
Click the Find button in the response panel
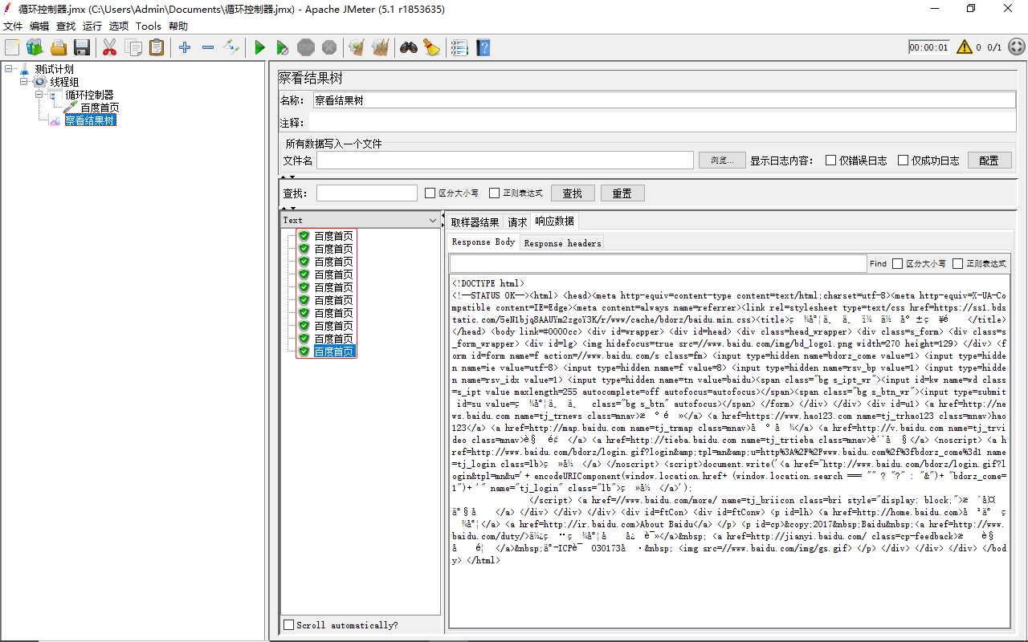(x=878, y=263)
